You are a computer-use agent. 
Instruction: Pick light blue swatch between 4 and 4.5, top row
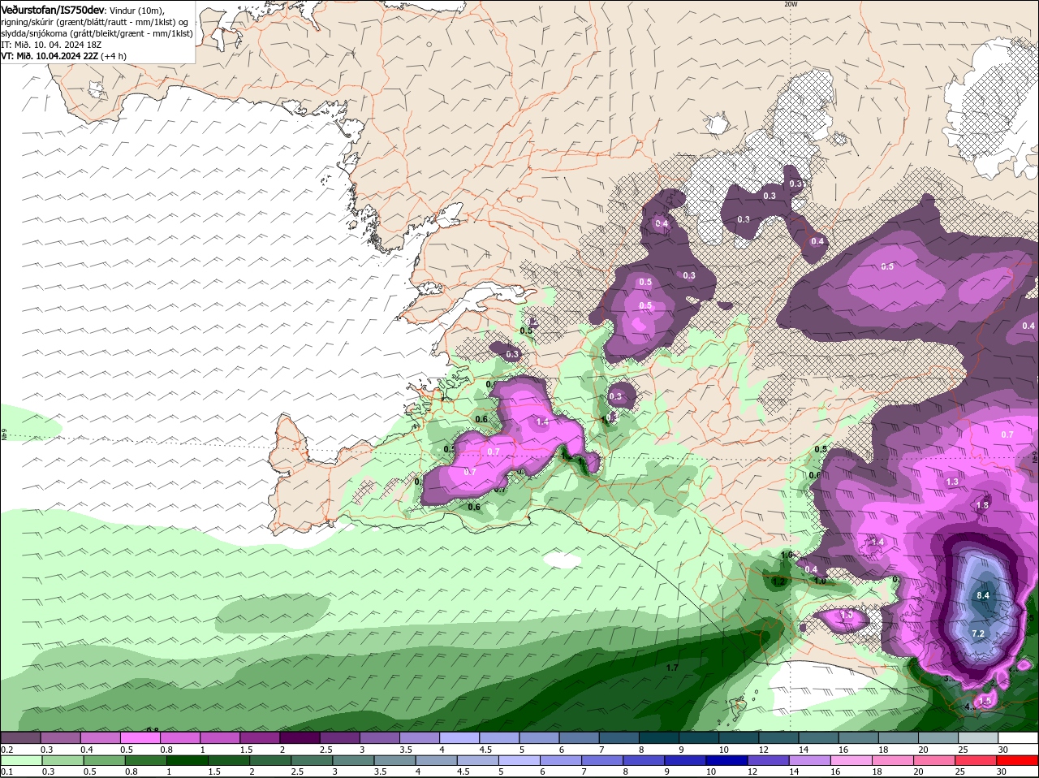point(459,737)
